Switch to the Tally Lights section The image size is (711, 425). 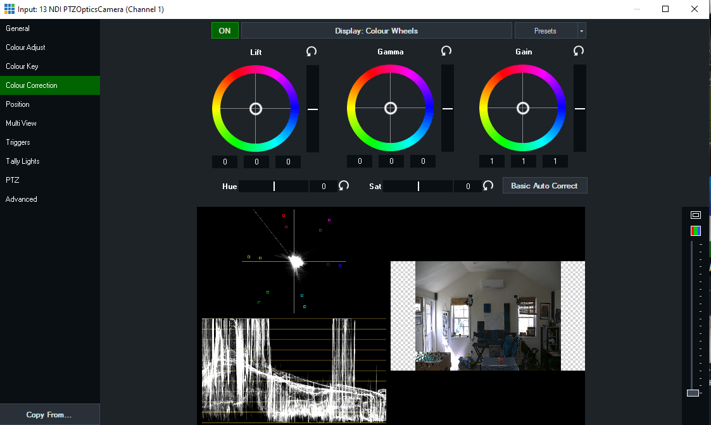22,161
